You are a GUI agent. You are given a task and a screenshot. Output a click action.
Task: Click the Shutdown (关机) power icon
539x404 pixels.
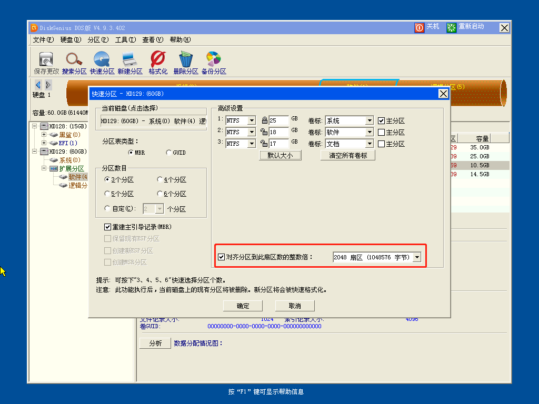(419, 27)
